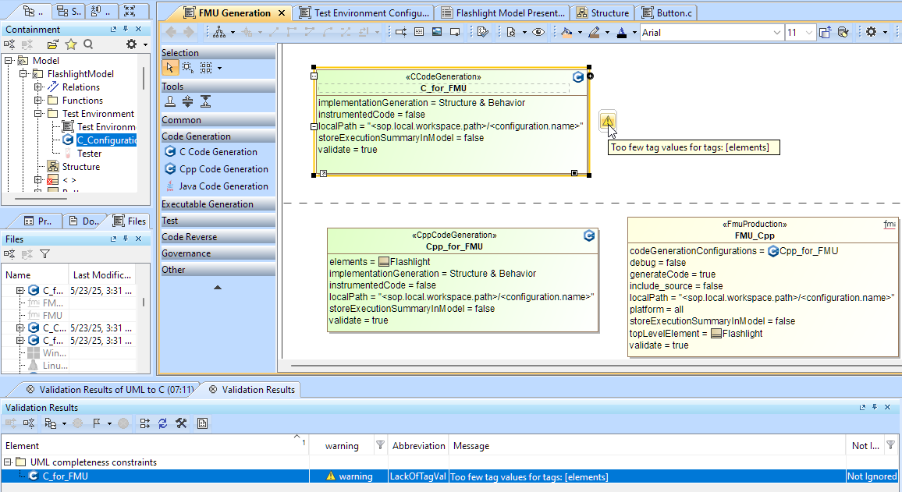Select the arrow selection tool in palette
Viewport: 902px width, 492px height.
click(x=170, y=68)
